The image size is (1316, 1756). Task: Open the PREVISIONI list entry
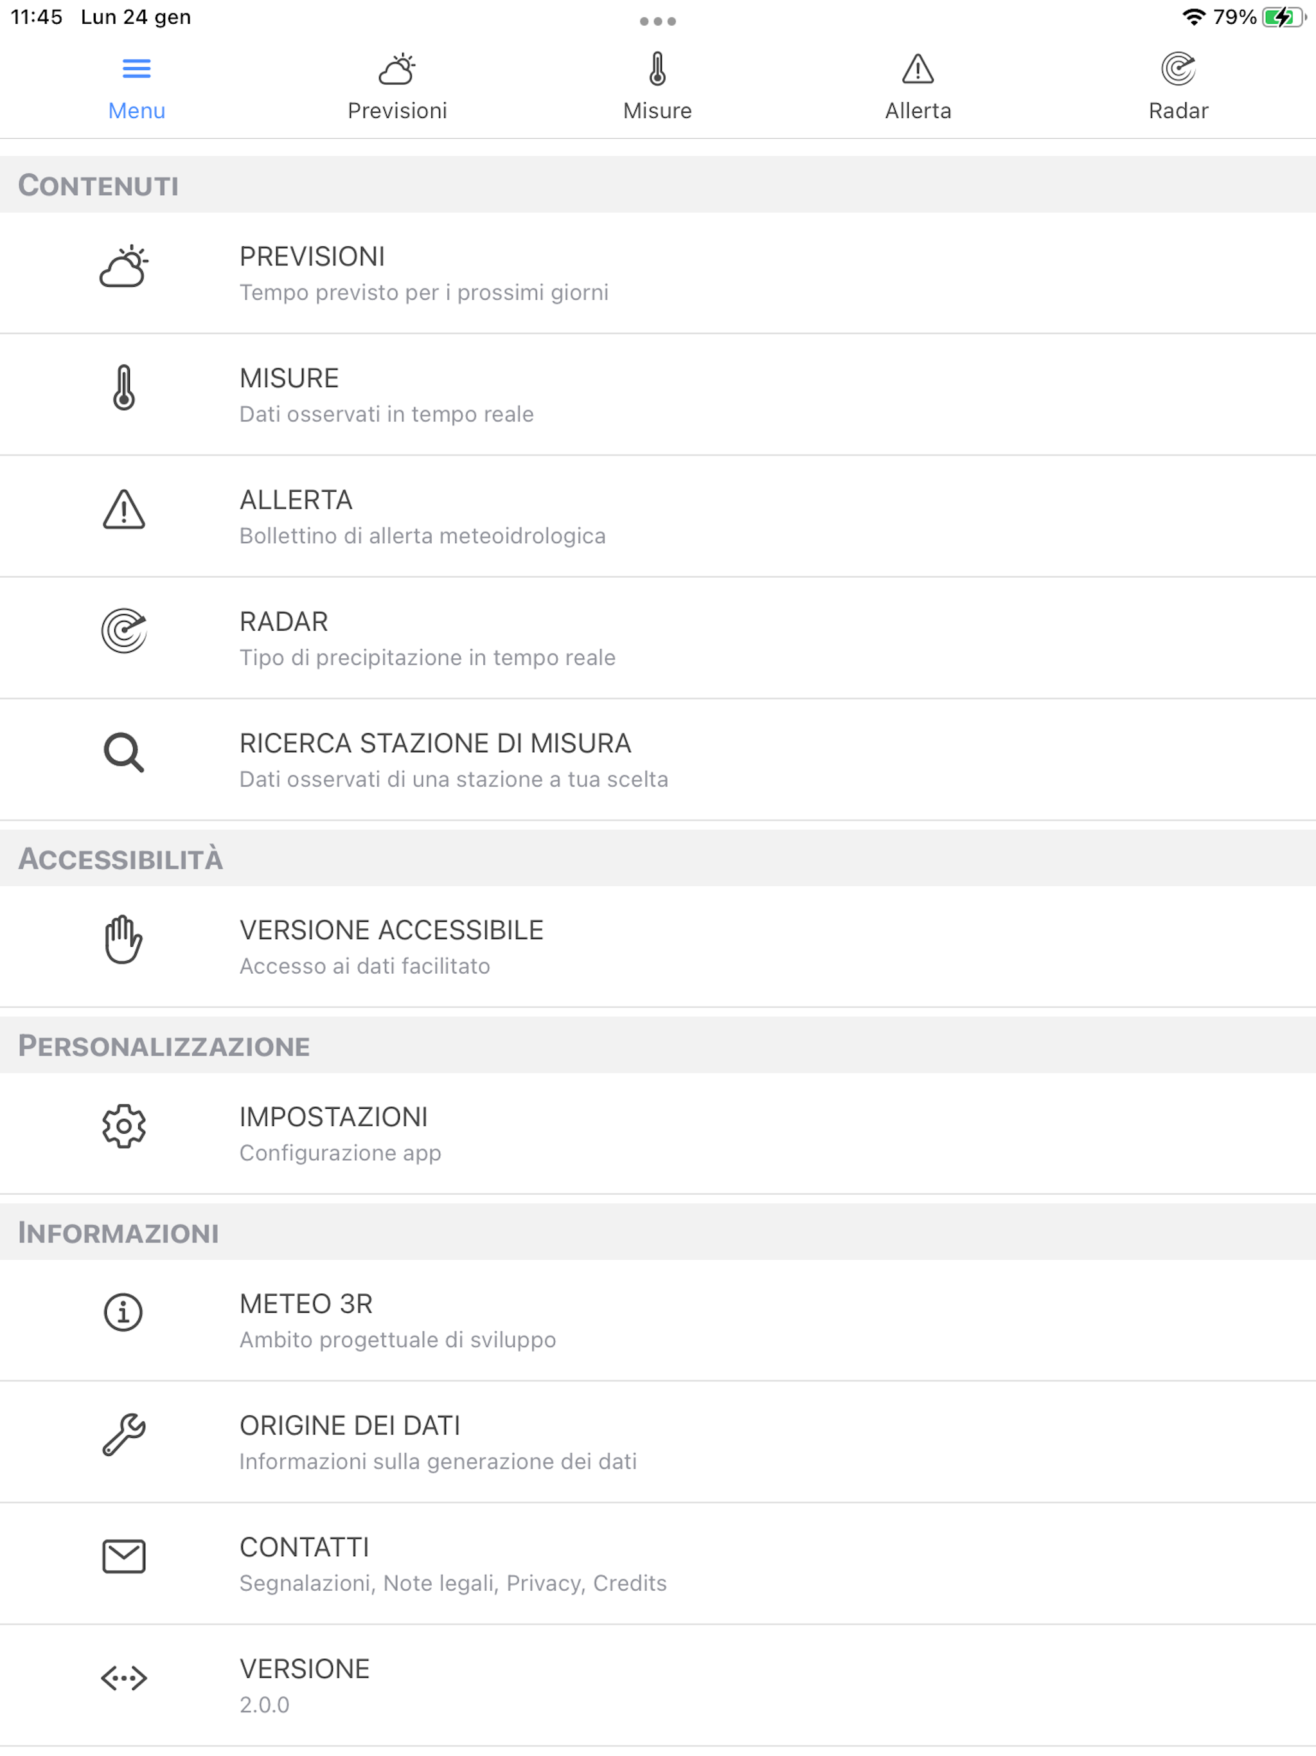(x=658, y=273)
